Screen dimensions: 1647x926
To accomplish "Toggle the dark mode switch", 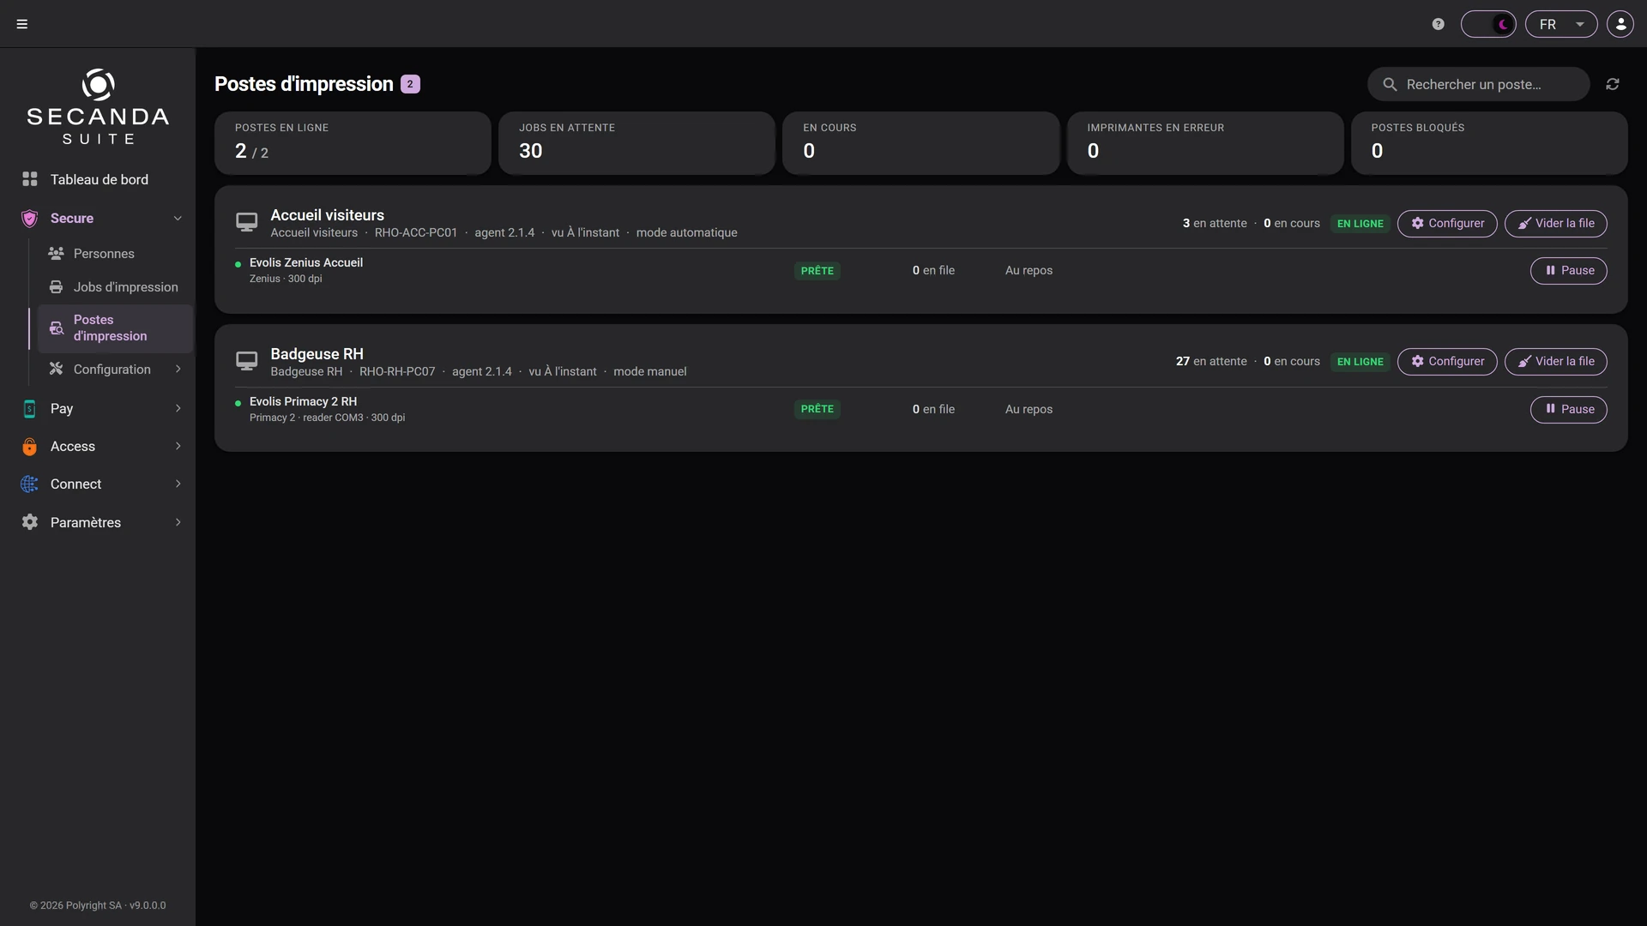I will click(x=1488, y=24).
